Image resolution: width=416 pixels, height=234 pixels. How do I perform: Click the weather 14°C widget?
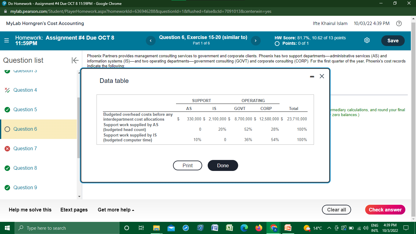312,228
